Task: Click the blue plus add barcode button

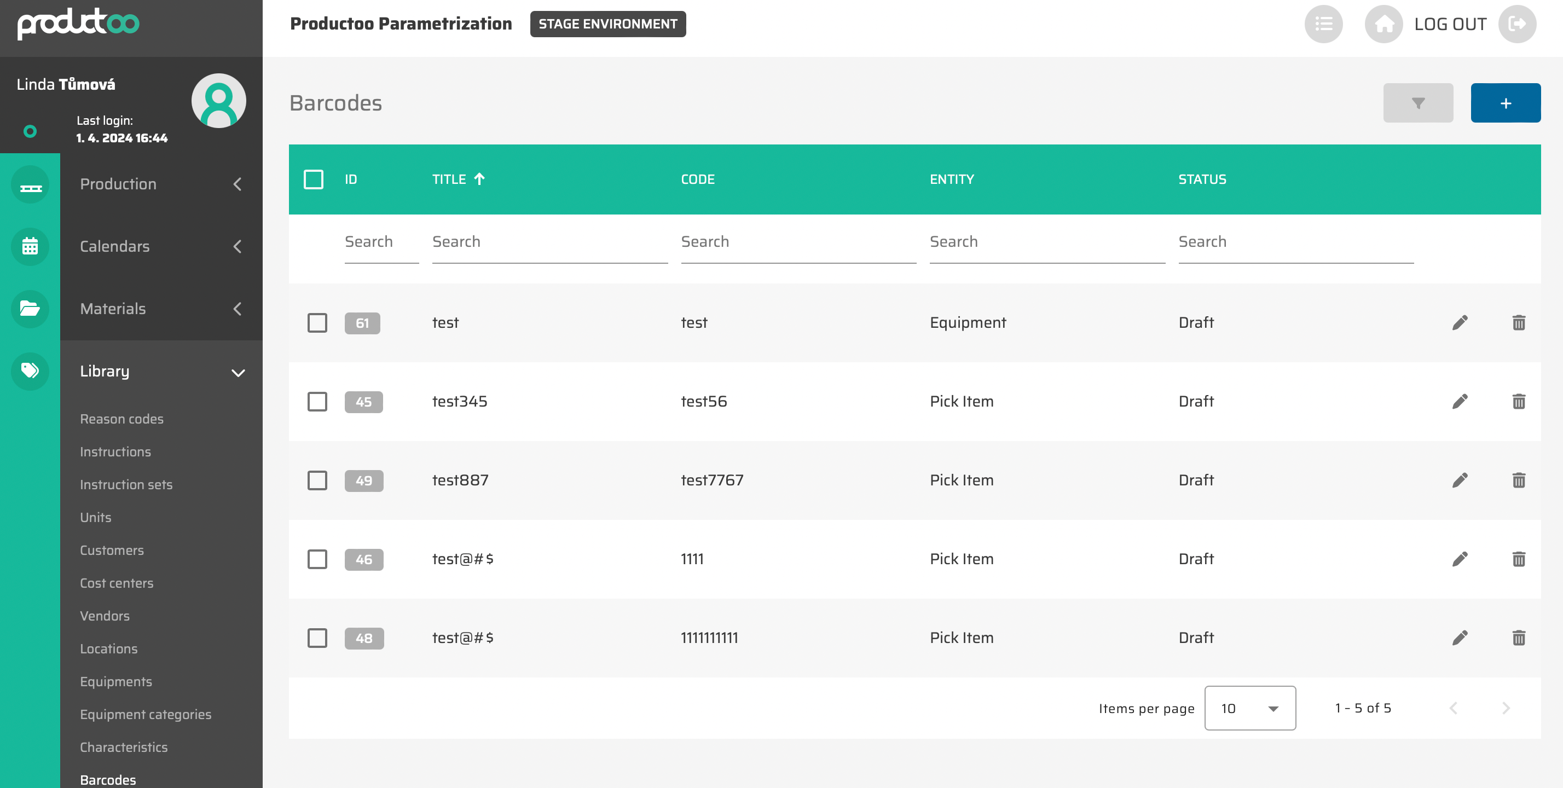Action: click(x=1505, y=103)
